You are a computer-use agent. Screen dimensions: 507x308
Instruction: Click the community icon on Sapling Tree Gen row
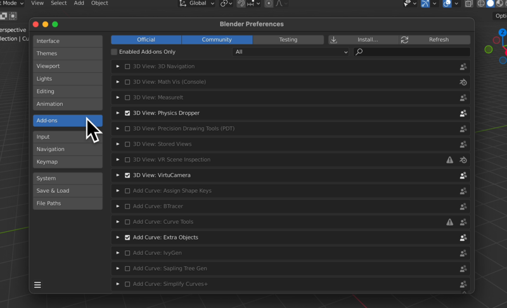pyautogui.click(x=463, y=269)
